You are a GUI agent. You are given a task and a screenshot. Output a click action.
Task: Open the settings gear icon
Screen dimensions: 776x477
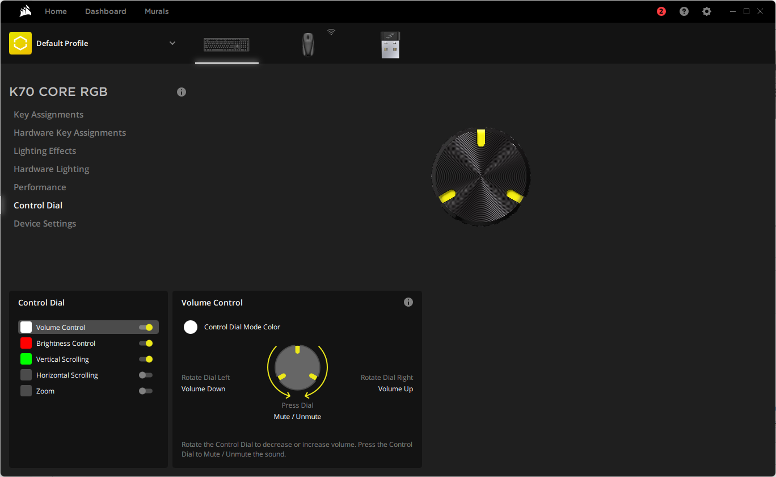click(x=707, y=11)
